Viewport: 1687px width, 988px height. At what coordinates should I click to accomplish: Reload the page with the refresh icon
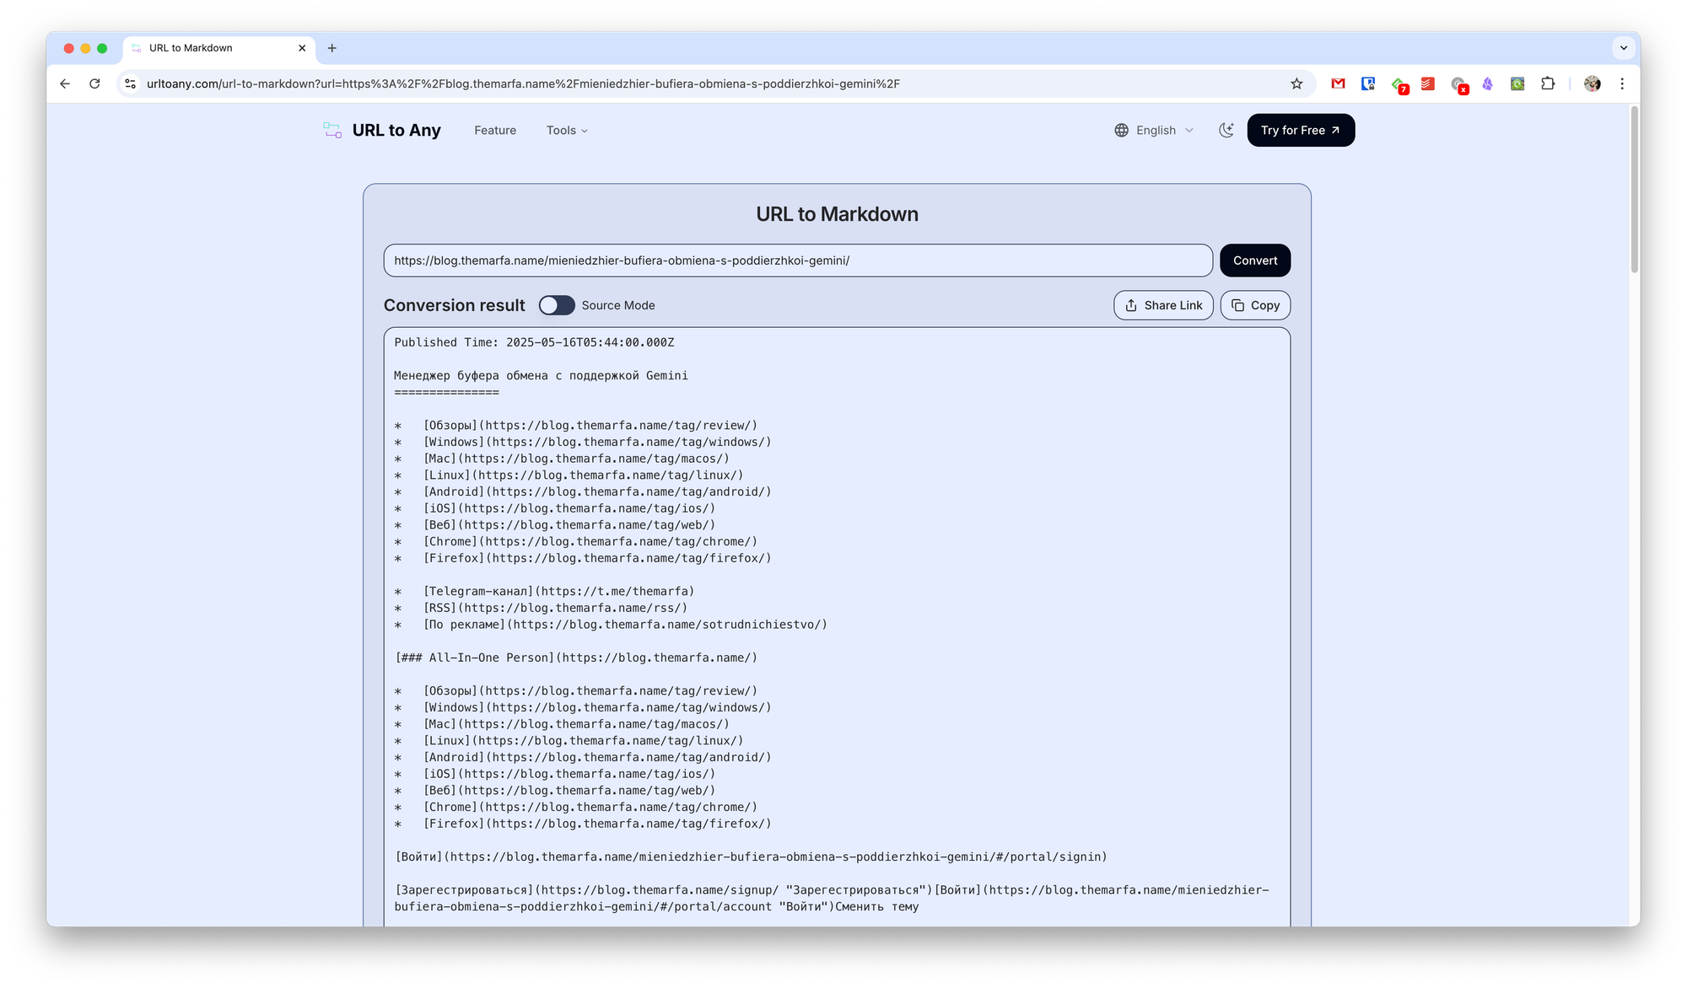coord(94,83)
